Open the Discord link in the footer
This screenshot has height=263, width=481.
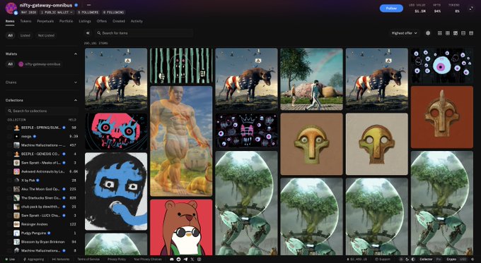[x=172, y=259]
